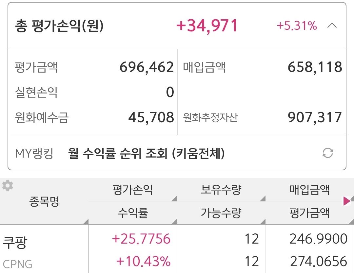This screenshot has height=273, width=354.
Task: Sort by the 종목명 column header
Action: click(44, 202)
